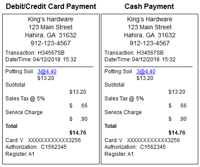Select the Debit/Credit Card Payment heading
The width and height of the screenshot is (200, 167).
coord(51,7)
